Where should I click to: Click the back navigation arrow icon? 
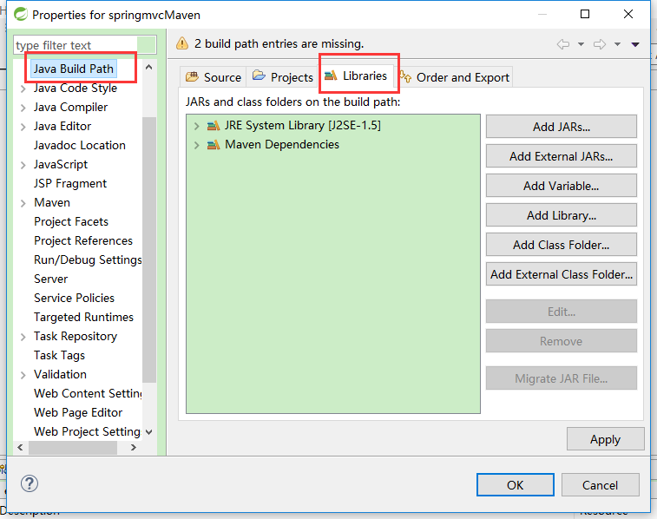[x=562, y=44]
